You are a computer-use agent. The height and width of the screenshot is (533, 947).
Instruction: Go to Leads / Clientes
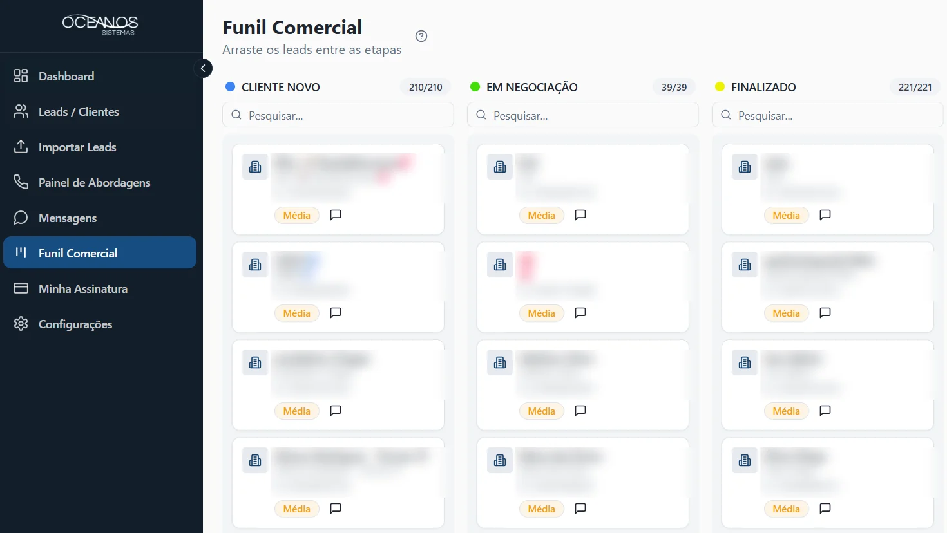[100, 111]
